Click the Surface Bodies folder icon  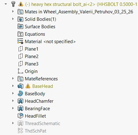[x=20, y=27]
